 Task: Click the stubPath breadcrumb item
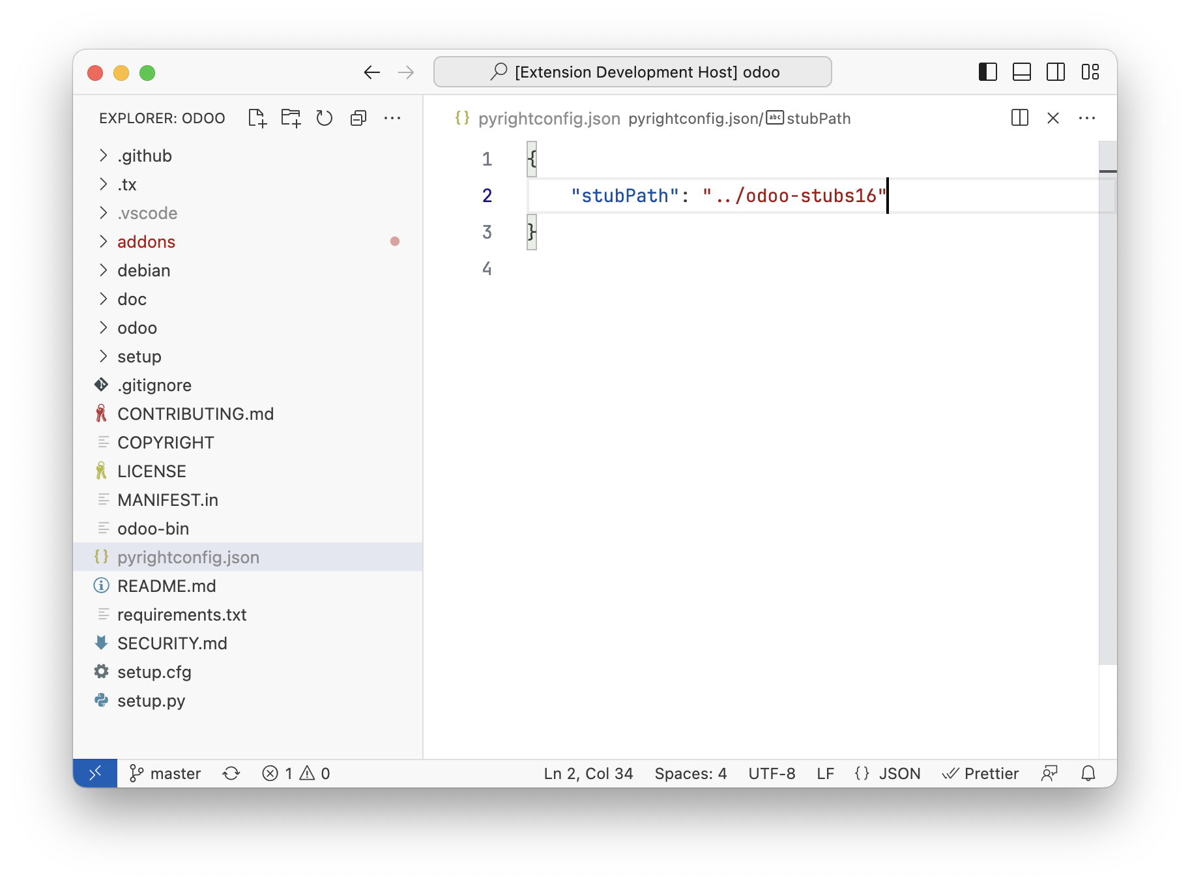[x=819, y=118]
